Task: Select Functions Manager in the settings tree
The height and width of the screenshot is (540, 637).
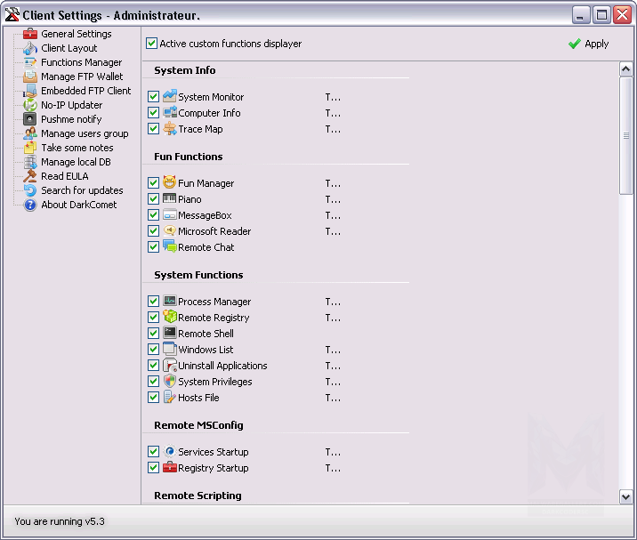Action: 81,62
